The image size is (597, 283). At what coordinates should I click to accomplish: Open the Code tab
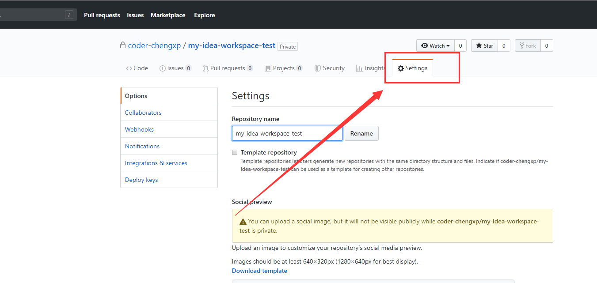point(137,68)
